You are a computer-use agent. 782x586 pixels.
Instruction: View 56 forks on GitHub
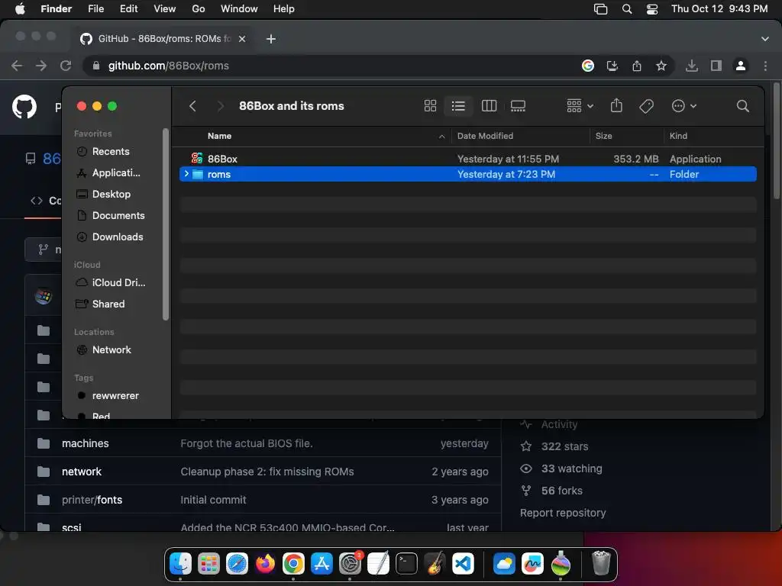[561, 491]
